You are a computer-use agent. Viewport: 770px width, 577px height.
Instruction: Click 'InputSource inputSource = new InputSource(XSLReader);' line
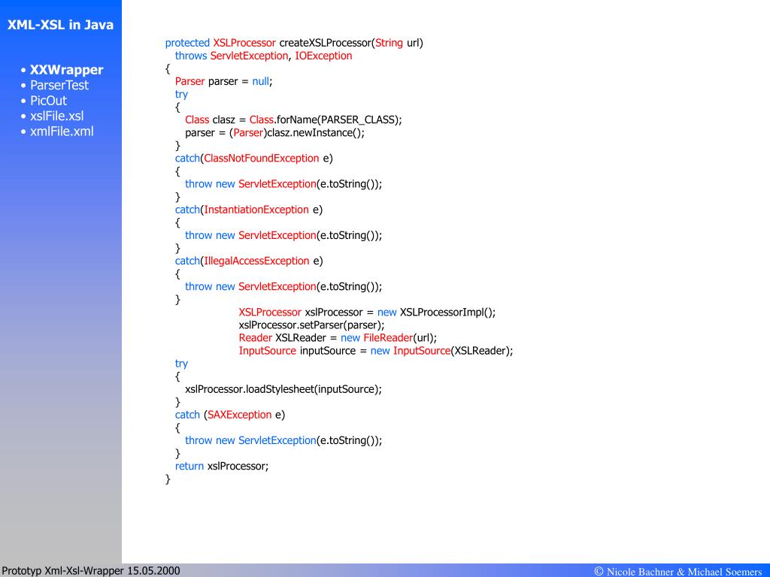click(376, 351)
